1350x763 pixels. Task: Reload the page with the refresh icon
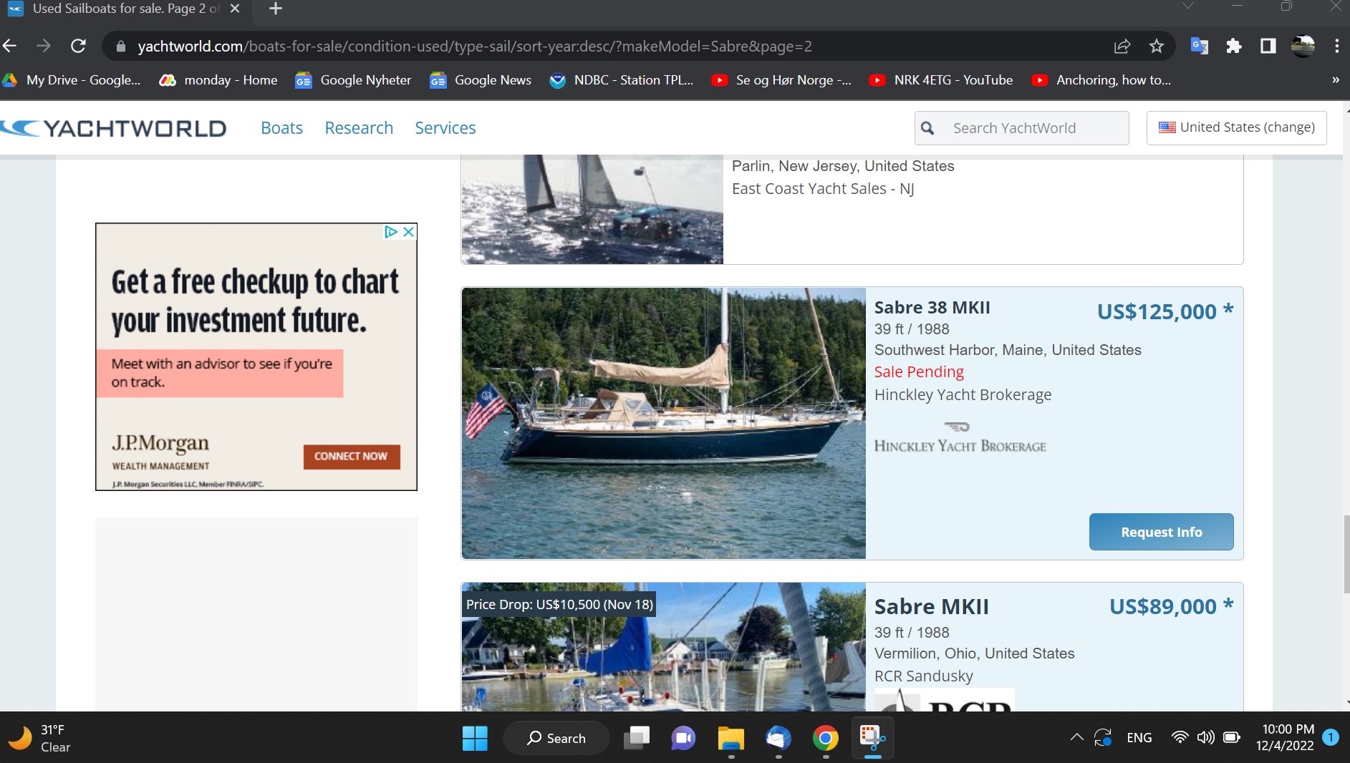pyautogui.click(x=79, y=47)
